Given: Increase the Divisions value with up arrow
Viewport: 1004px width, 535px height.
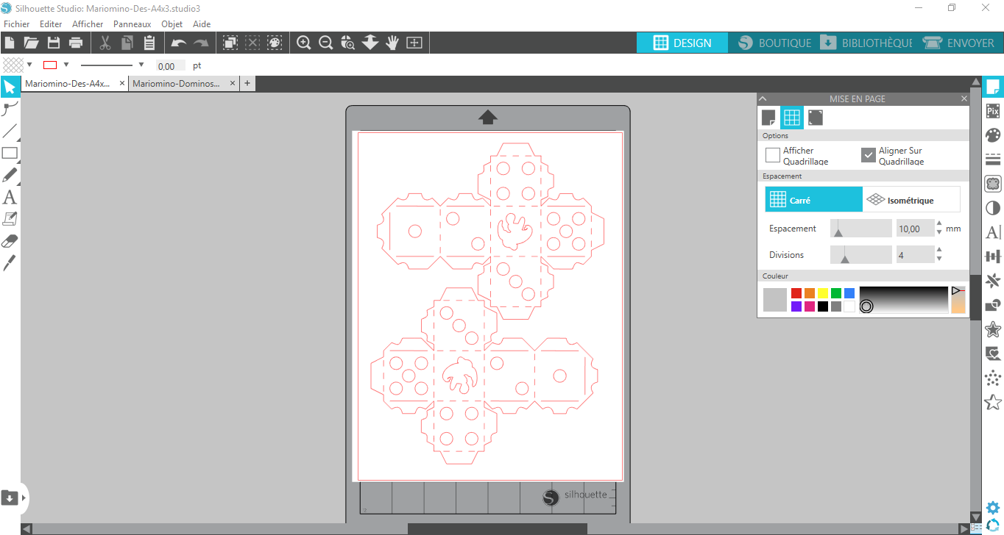Looking at the screenshot, I should click(x=939, y=250).
